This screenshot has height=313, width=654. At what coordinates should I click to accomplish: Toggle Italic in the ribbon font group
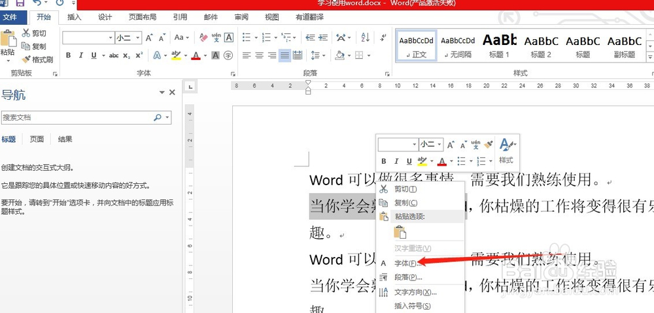(x=81, y=55)
